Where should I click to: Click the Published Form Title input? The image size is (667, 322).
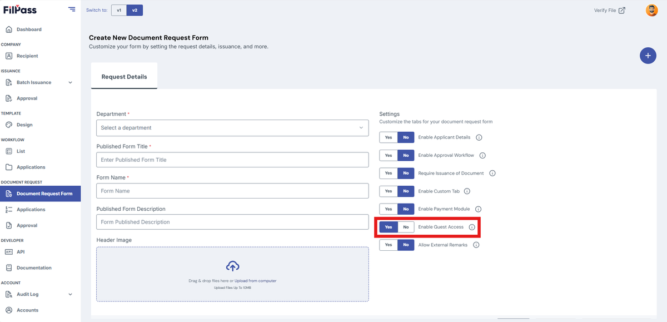click(232, 160)
